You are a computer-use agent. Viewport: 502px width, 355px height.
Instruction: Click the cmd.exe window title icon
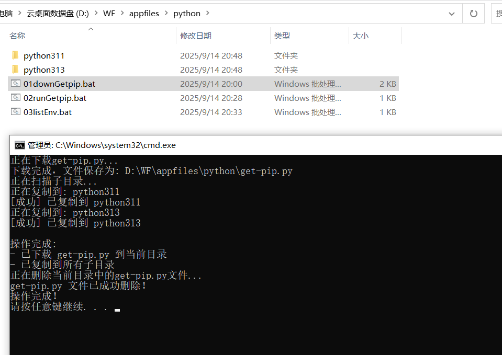point(19,145)
